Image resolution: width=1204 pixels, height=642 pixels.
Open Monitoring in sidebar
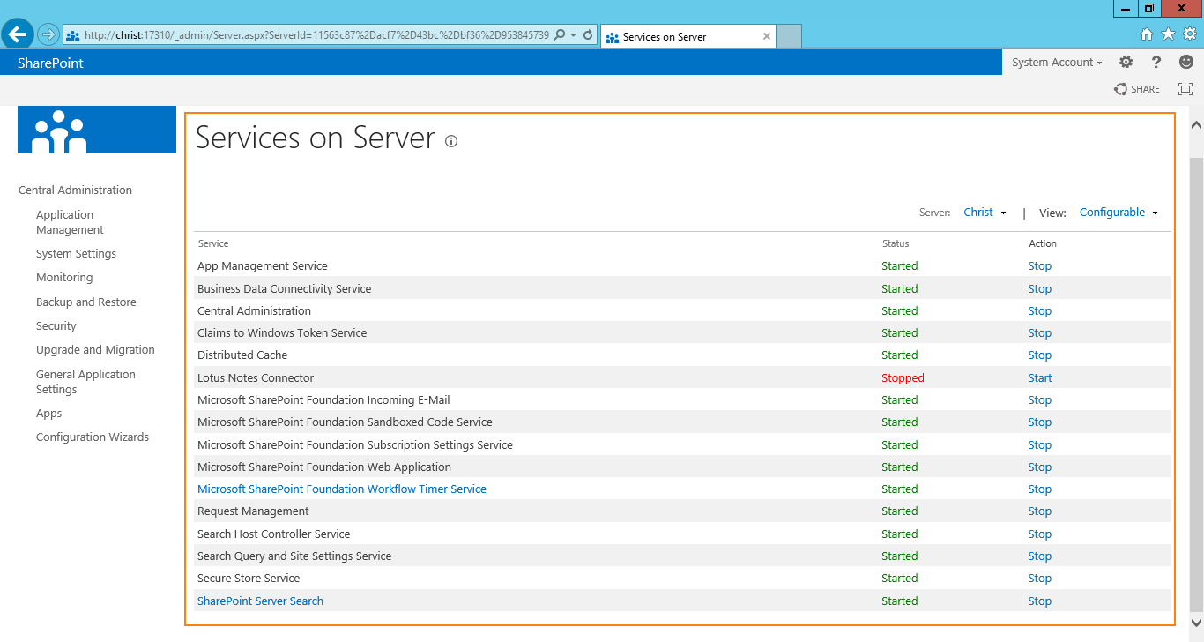(64, 277)
